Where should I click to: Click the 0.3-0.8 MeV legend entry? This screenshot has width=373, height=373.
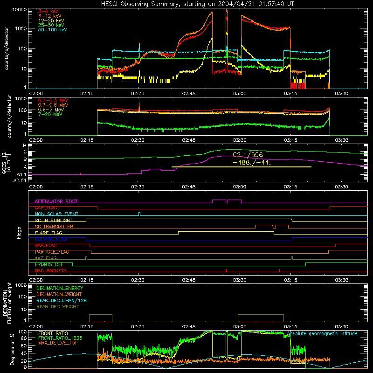coord(53,105)
